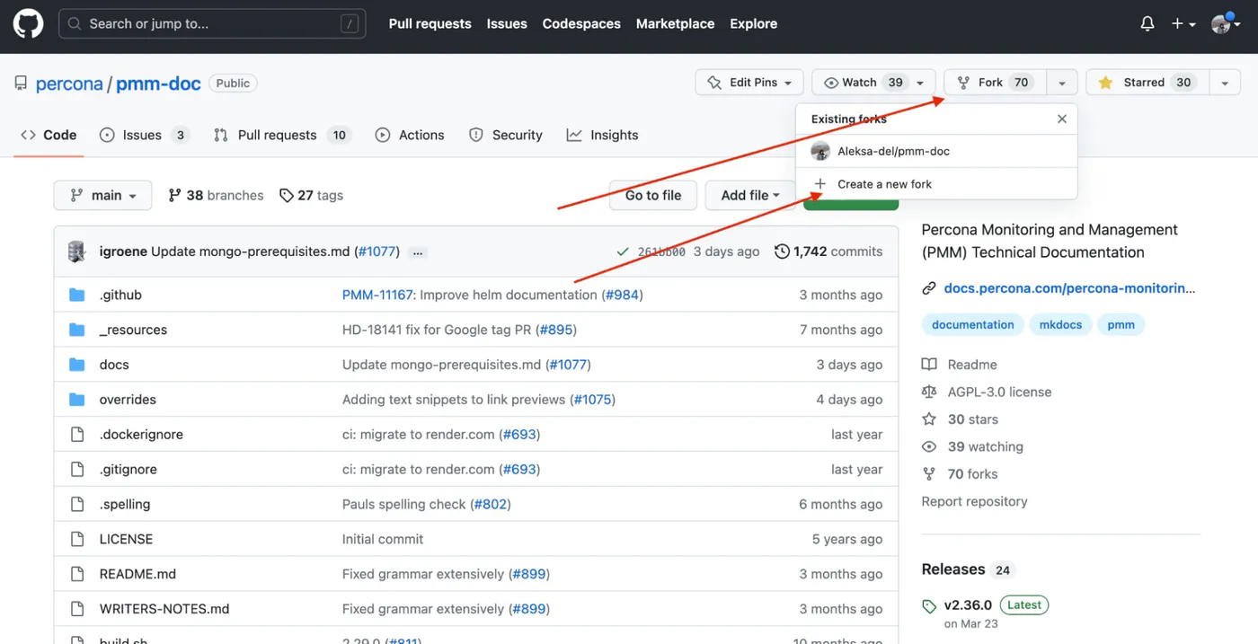Open the .github folder

pyautogui.click(x=120, y=295)
